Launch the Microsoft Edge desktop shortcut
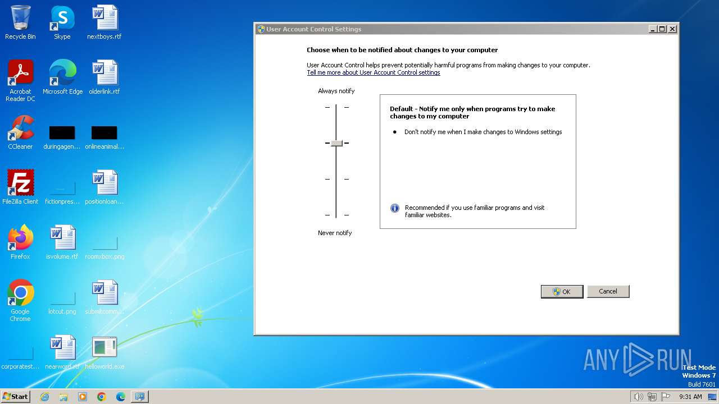The width and height of the screenshot is (719, 404). click(62, 77)
